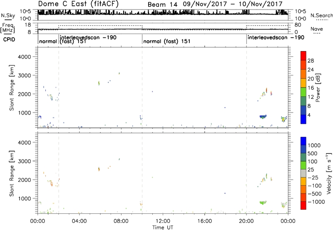Click the 'N.Search' legend label
This screenshot has height=230, width=333.
tap(321, 15)
